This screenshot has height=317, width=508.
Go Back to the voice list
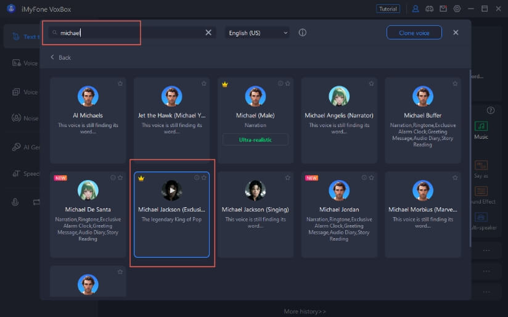[x=60, y=57]
